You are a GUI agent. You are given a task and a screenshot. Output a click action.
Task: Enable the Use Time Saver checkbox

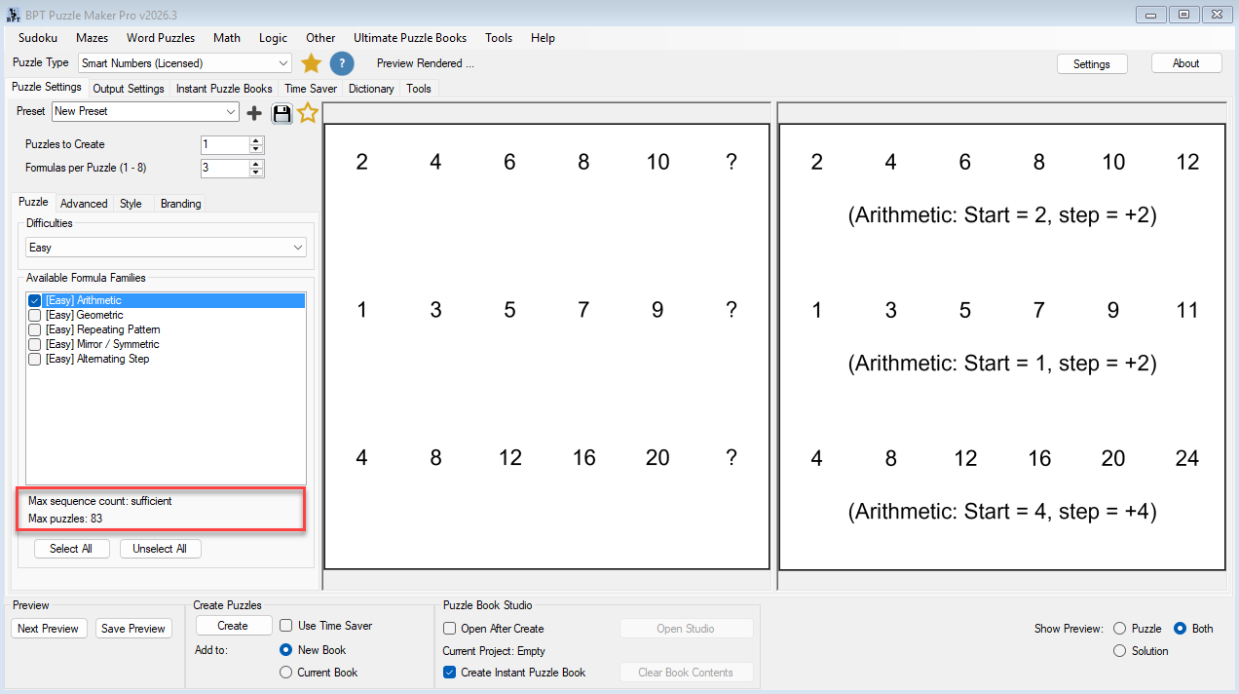286,626
